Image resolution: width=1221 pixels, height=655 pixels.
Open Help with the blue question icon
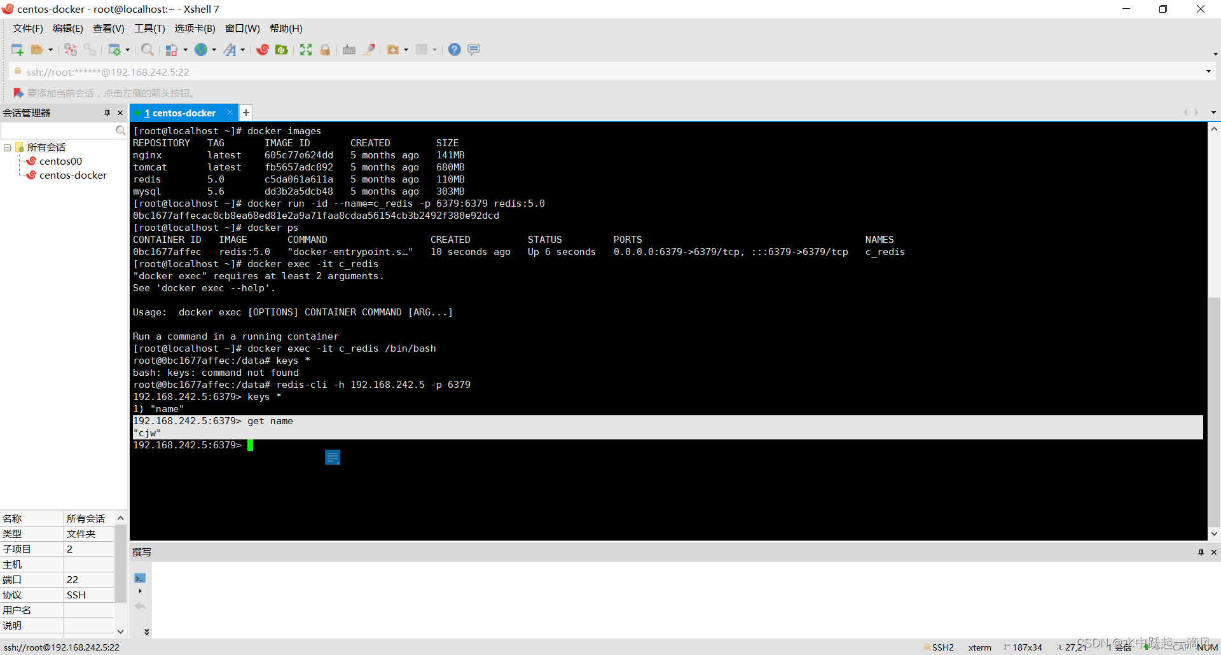(455, 50)
